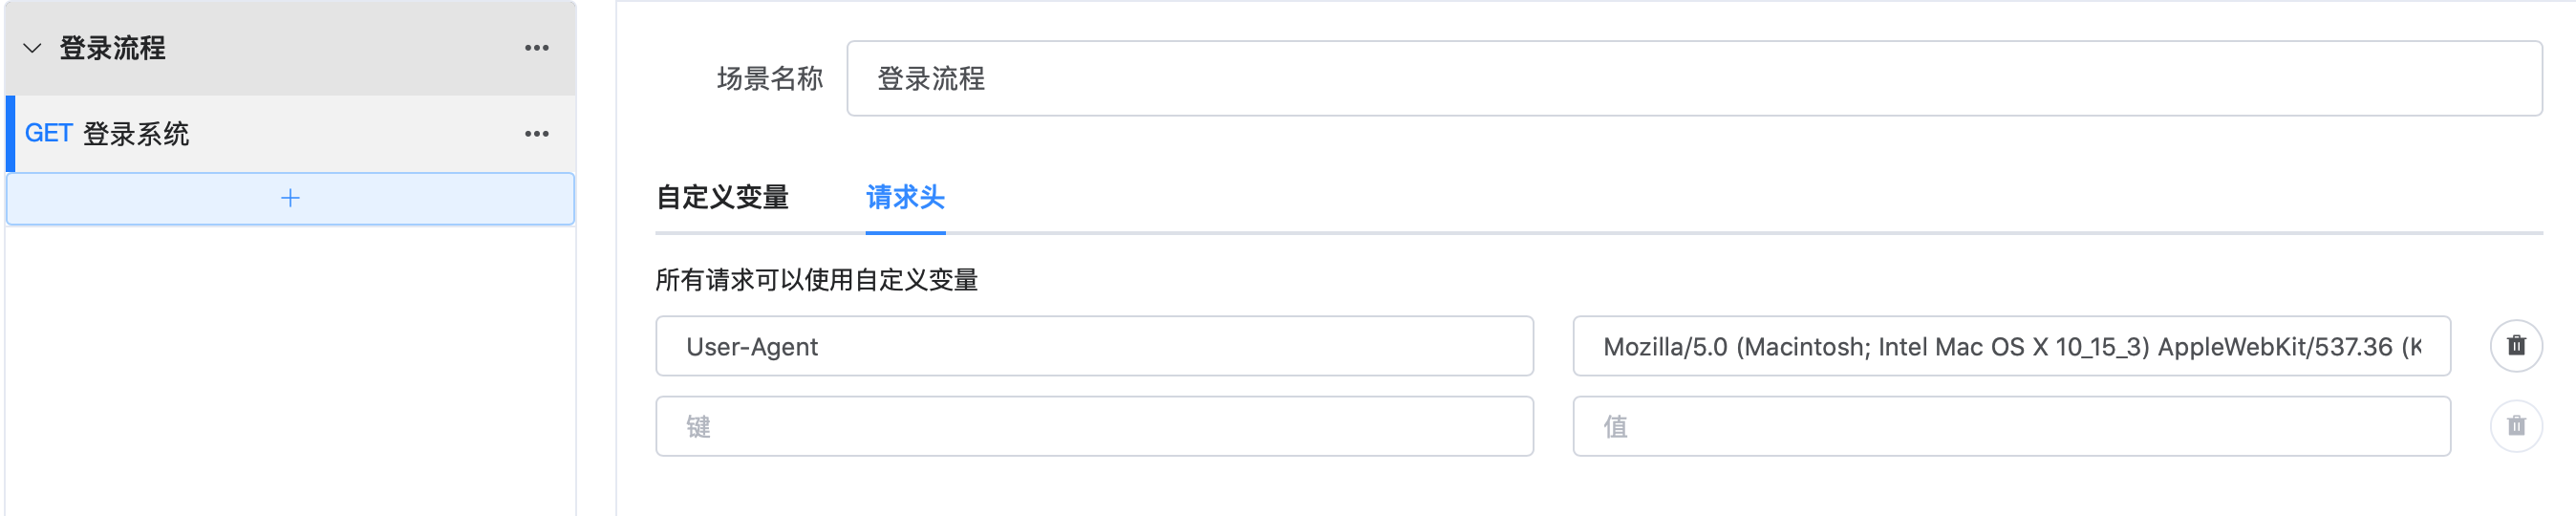
Task: Delete the User-Agent header row
Action: [x=2516, y=346]
